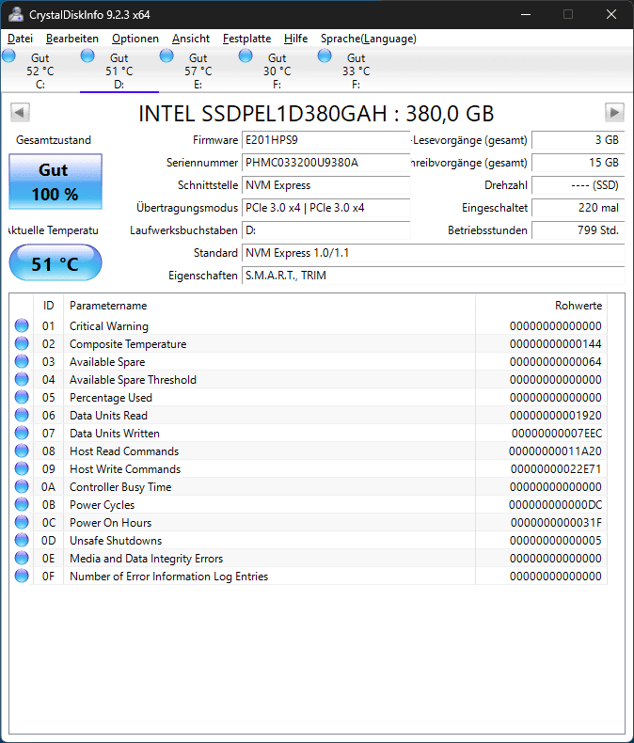Select the Power On Hours parameter name
This screenshot has height=743, width=634.
pyautogui.click(x=110, y=523)
